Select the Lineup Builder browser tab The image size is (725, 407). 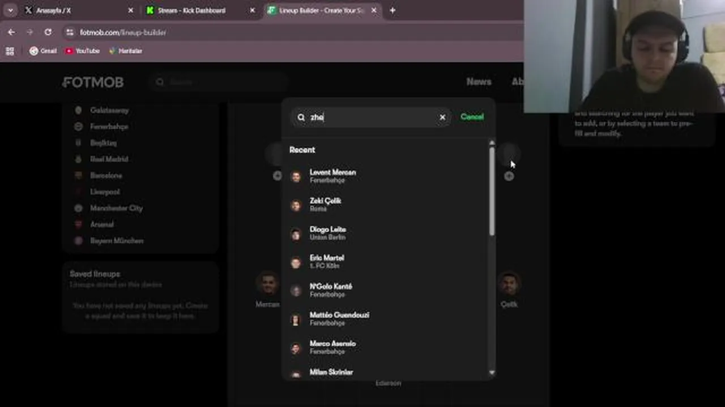322,10
